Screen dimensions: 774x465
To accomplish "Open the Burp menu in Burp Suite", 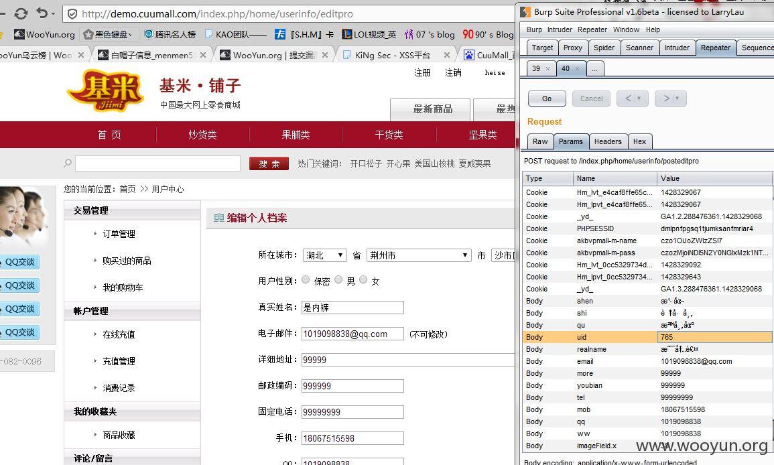I will click(x=534, y=29).
